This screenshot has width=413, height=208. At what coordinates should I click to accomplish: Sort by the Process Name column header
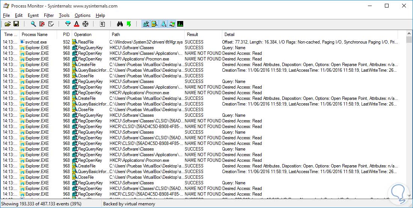38,35
